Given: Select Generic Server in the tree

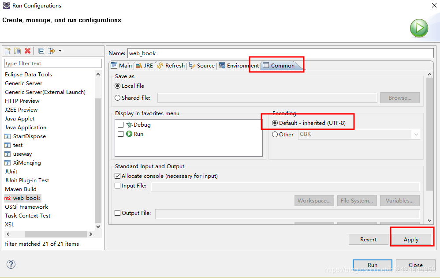Looking at the screenshot, I should [23, 83].
